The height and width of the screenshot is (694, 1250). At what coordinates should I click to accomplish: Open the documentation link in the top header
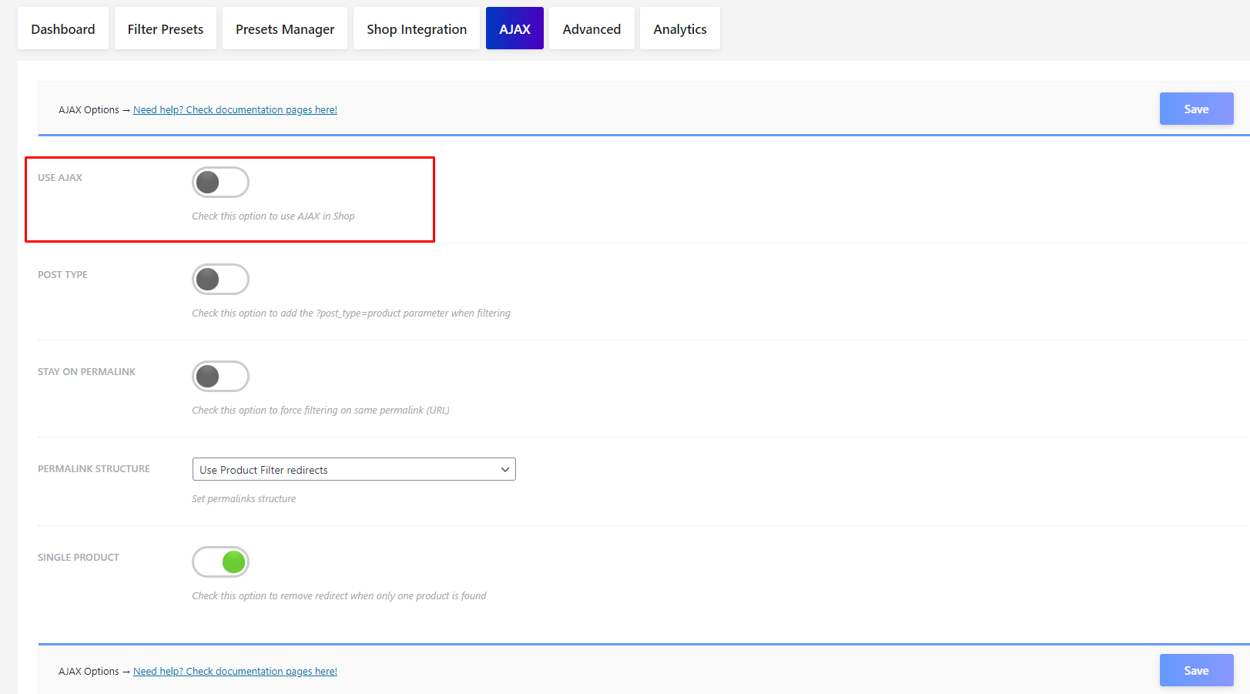235,110
